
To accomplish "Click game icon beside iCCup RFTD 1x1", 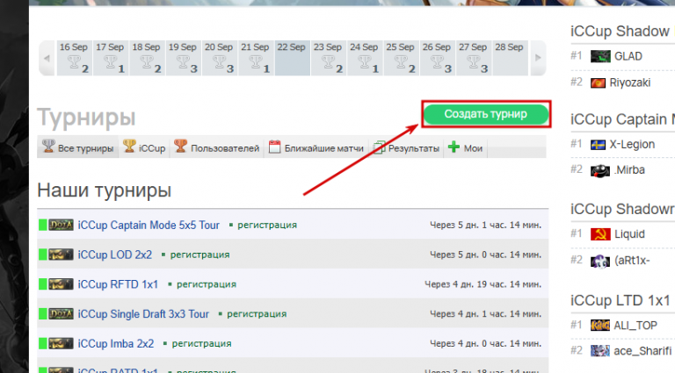I will pos(61,284).
